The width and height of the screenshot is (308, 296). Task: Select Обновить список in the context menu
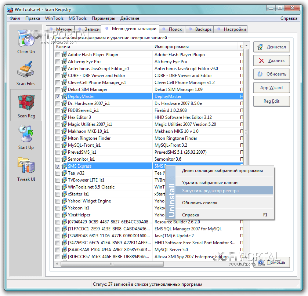pyautogui.click(x=224, y=203)
